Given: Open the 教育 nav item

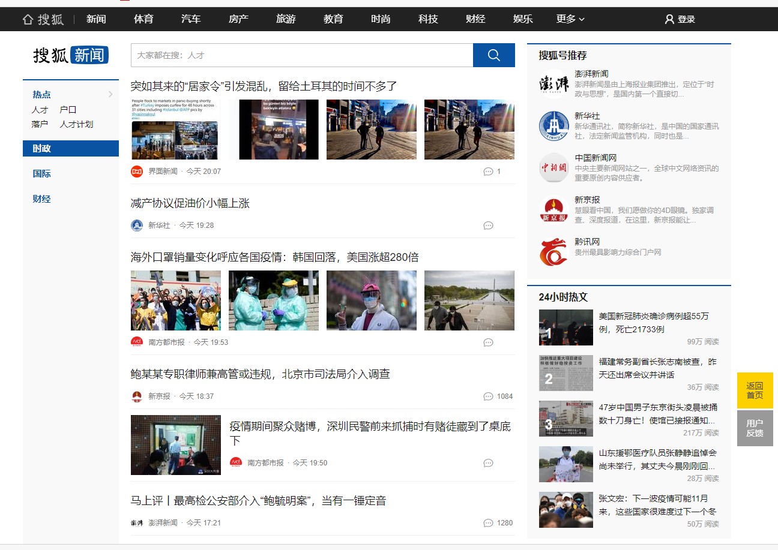Looking at the screenshot, I should [x=333, y=19].
